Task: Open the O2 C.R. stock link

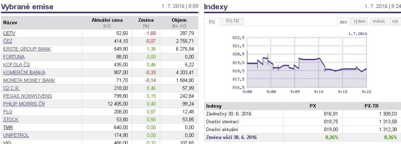Action: click(11, 88)
